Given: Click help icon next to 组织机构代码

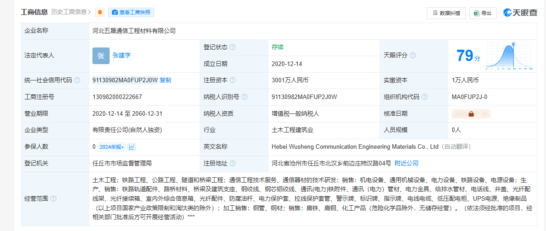Looking at the screenshot, I should point(424,97).
